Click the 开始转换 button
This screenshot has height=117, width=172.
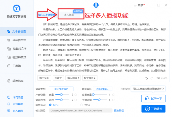(153, 109)
